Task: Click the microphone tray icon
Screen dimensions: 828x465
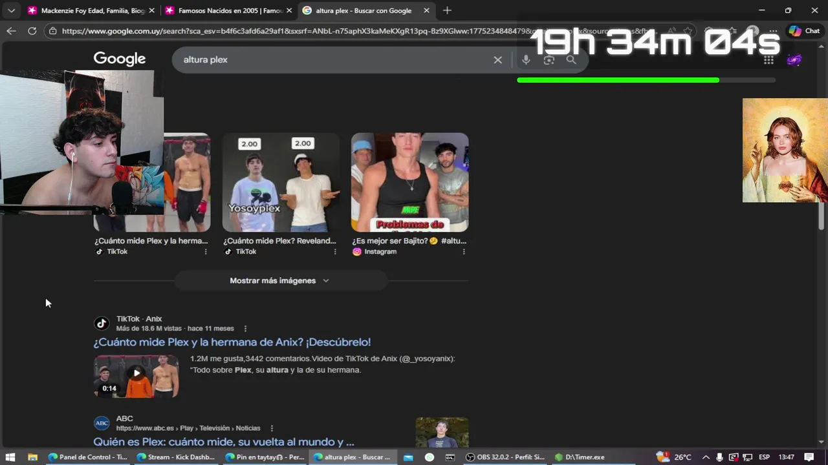Action: point(719,457)
